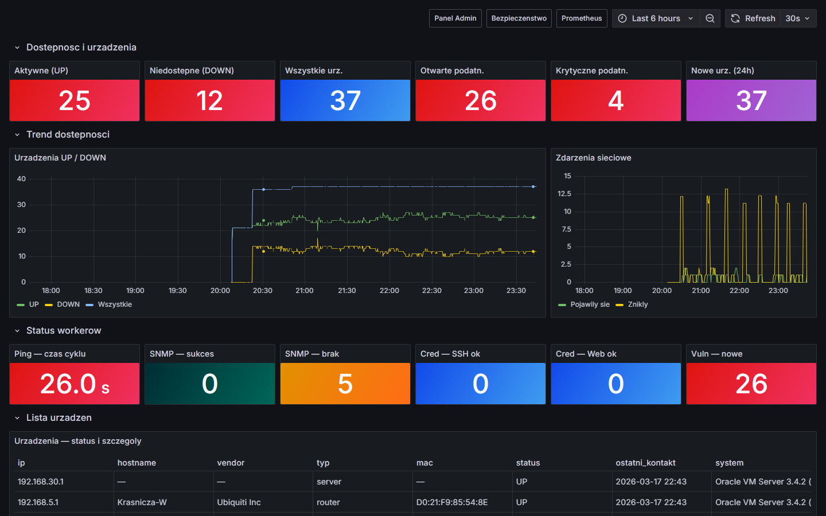The image size is (826, 516).
Task: Sort table by the status column header
Action: (528, 463)
